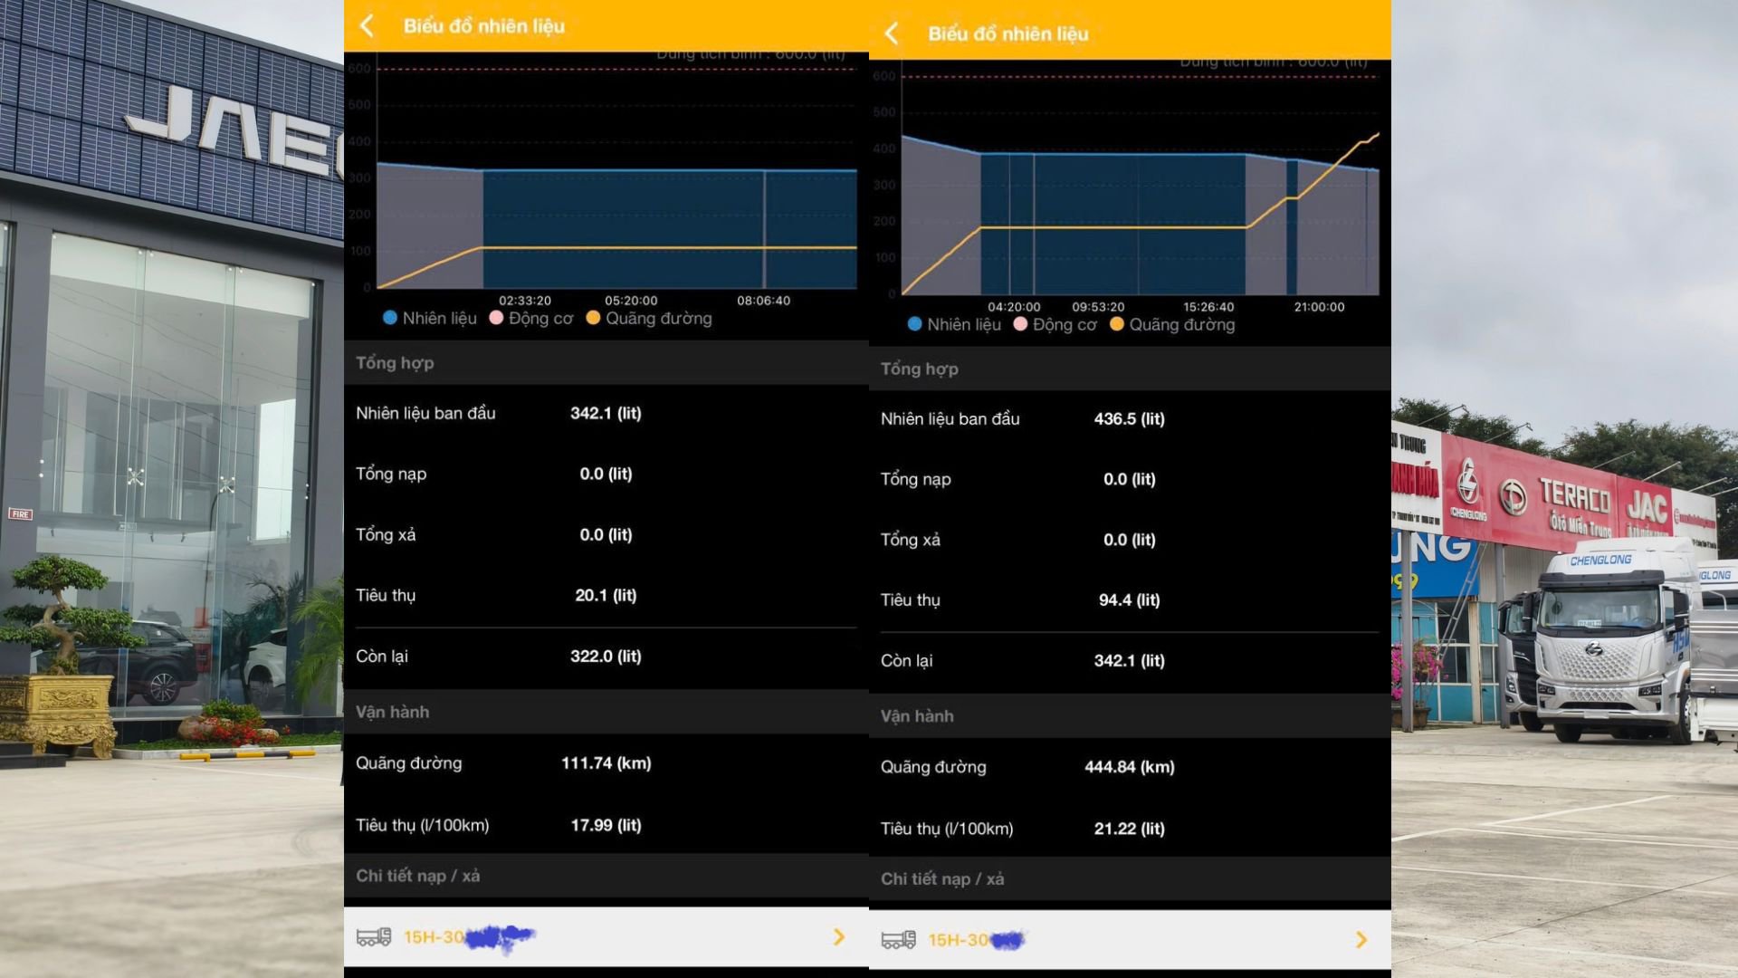Select right Vận hành section header

coord(917,716)
